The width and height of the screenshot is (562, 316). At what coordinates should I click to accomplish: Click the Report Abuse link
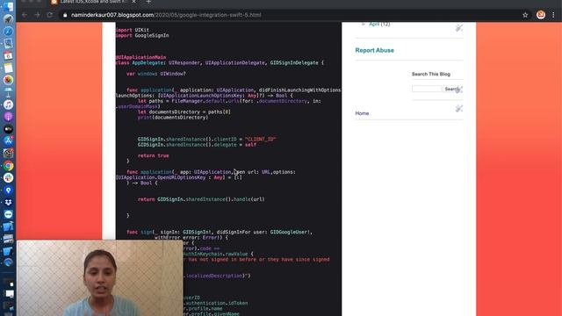click(x=375, y=50)
